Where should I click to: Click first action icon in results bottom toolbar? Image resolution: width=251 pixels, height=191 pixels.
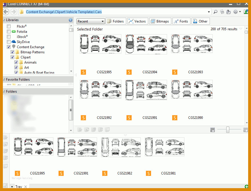(x=80, y=130)
